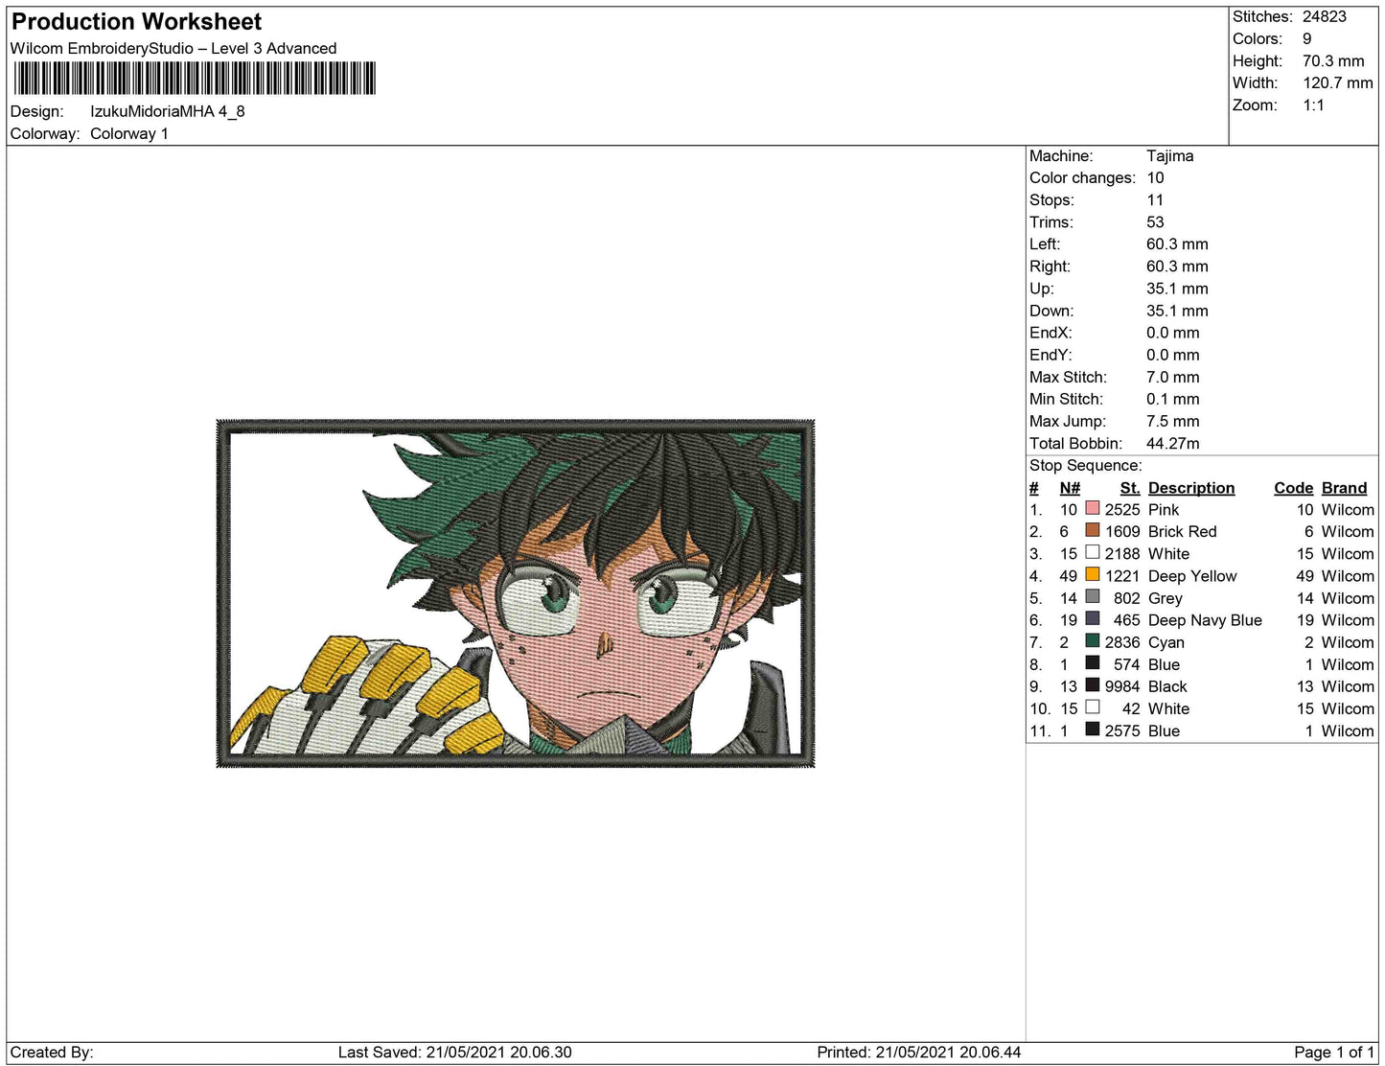Choose the Deep Navy Blue swatch
1385x1066 pixels.
1093,618
